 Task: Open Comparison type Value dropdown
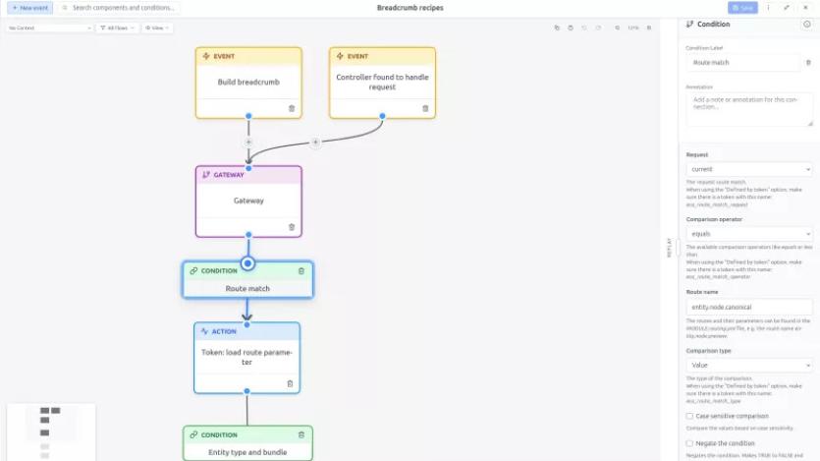coord(749,366)
